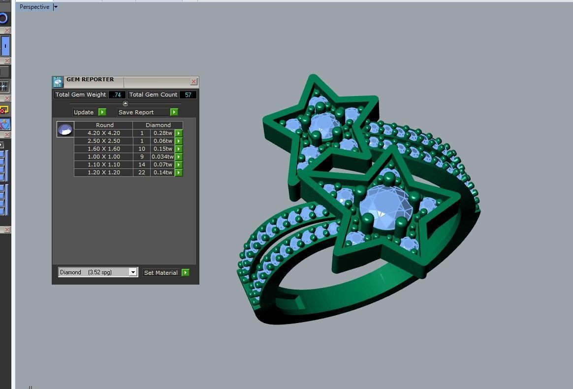573x389 pixels.
Task: Click green arrow on 1.20 X 1.20 row
Action: pos(179,172)
